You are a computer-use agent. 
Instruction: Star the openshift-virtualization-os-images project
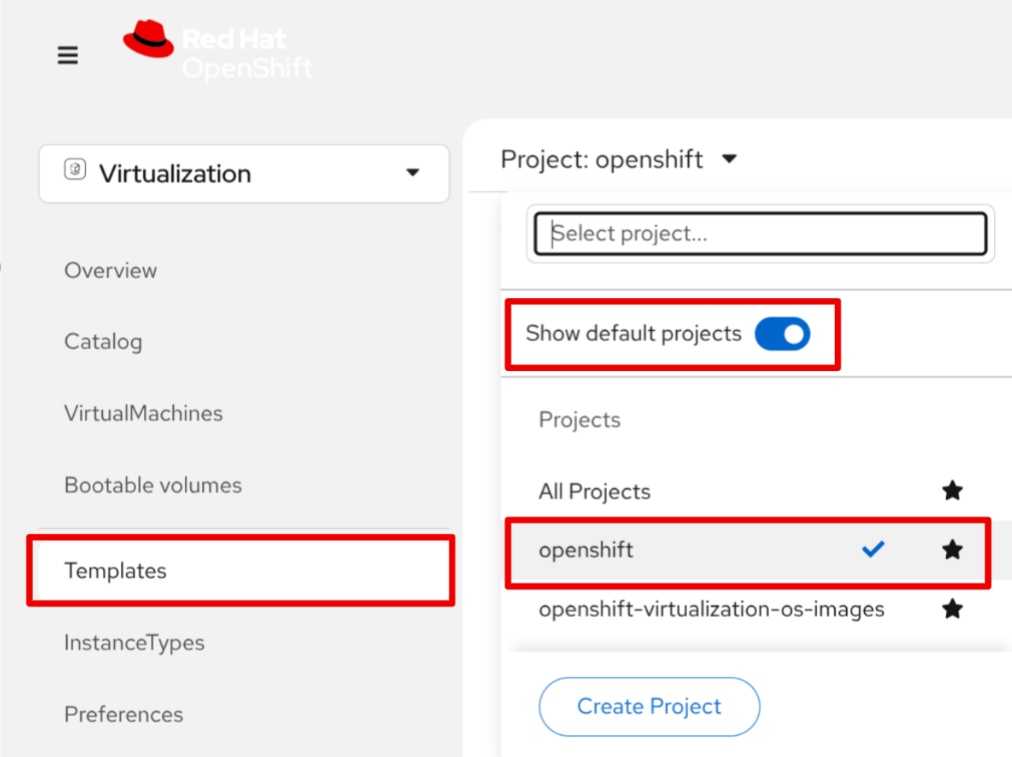pyautogui.click(x=952, y=608)
